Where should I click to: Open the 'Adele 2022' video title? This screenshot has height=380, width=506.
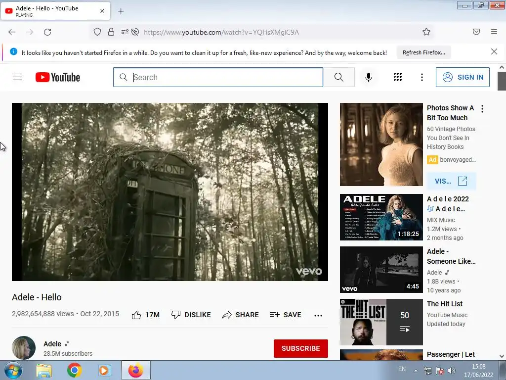pos(448,204)
